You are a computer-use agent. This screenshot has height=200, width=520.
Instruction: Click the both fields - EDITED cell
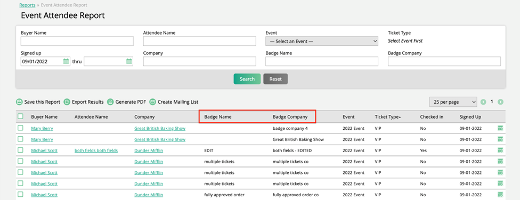click(292, 151)
